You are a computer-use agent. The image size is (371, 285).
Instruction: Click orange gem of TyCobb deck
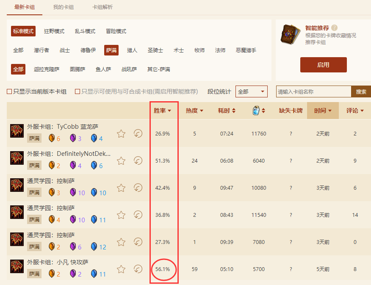(51, 138)
